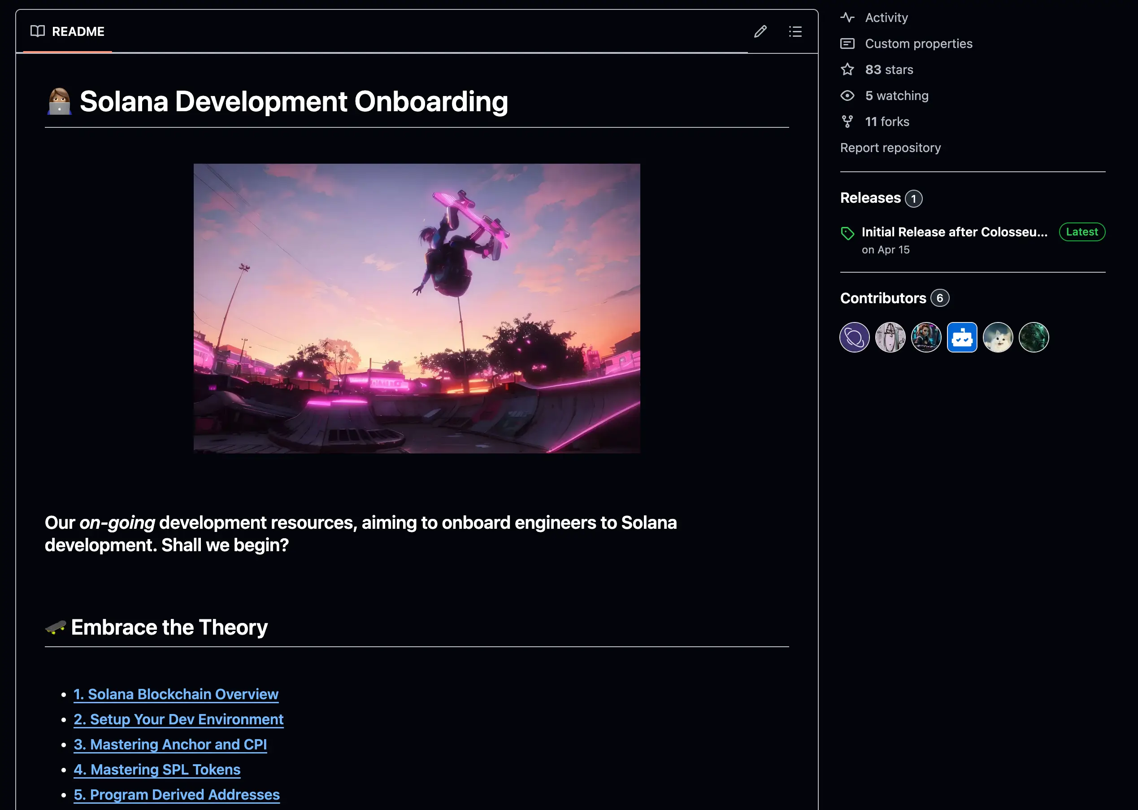Open Solana Blockchain Overview link
Viewport: 1138px width, 810px height.
pyautogui.click(x=175, y=694)
